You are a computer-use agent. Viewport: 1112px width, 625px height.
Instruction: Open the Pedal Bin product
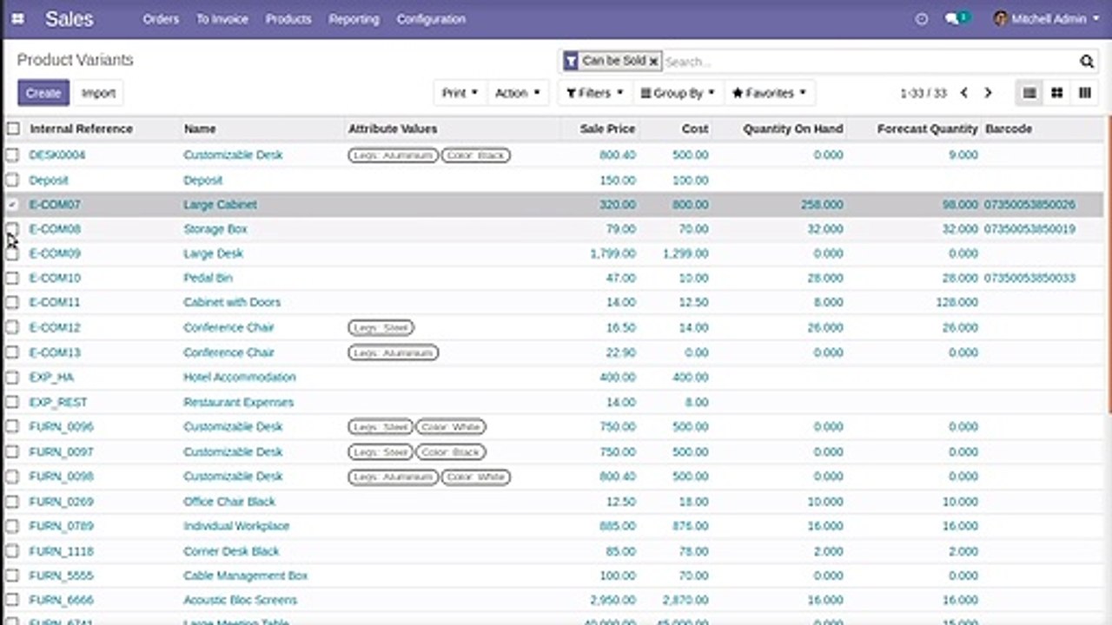208,279
